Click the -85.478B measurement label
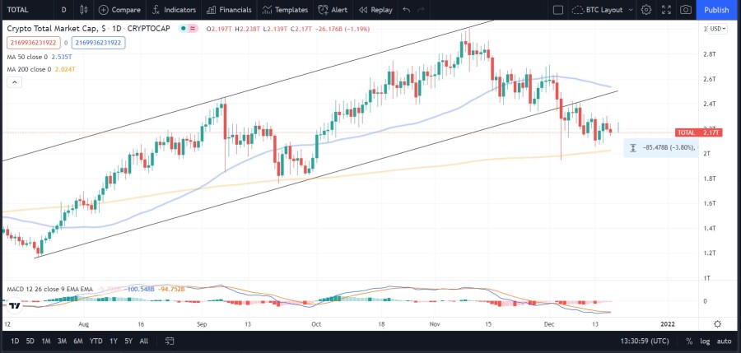Image resolution: width=741 pixels, height=353 pixels. click(662, 147)
